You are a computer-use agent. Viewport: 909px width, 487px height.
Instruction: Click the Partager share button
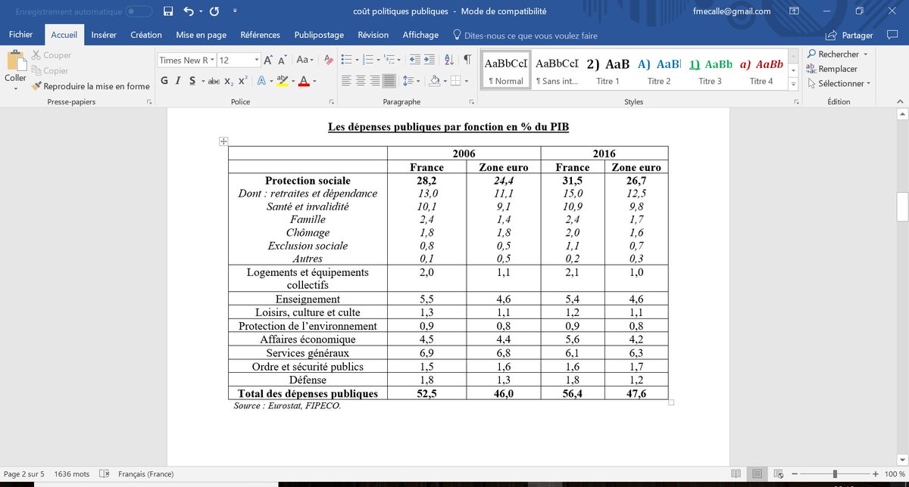tap(849, 35)
